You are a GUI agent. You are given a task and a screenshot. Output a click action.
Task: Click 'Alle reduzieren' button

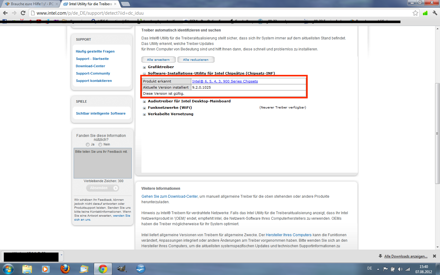coord(196,60)
